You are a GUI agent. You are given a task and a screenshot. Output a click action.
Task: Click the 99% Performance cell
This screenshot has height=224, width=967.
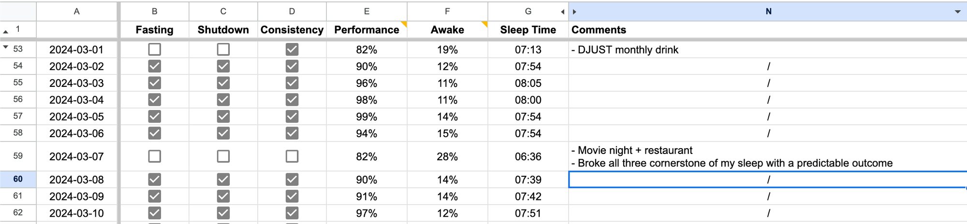366,116
